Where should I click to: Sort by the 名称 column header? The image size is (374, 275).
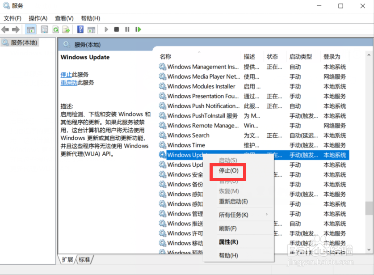click(165, 57)
